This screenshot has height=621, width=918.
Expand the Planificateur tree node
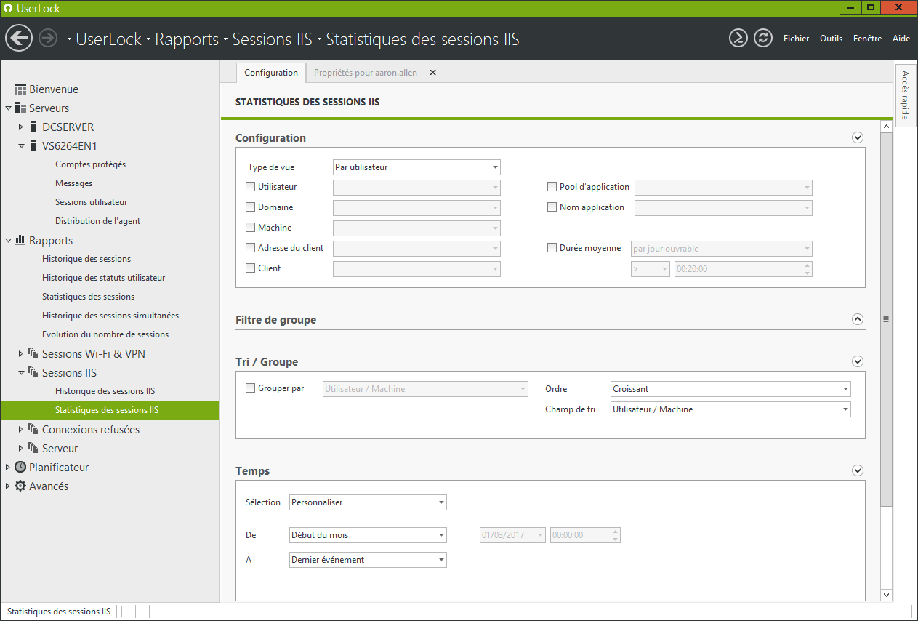(x=8, y=468)
